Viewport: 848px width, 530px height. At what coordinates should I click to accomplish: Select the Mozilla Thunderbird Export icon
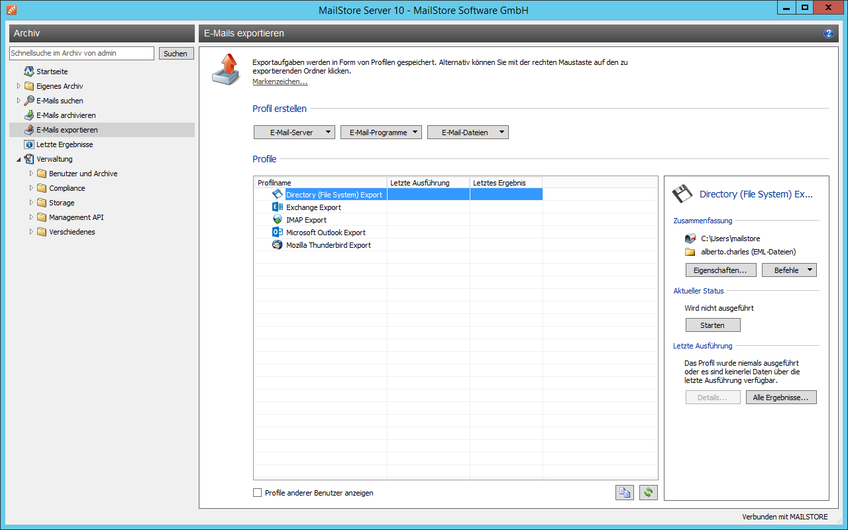[x=278, y=244]
